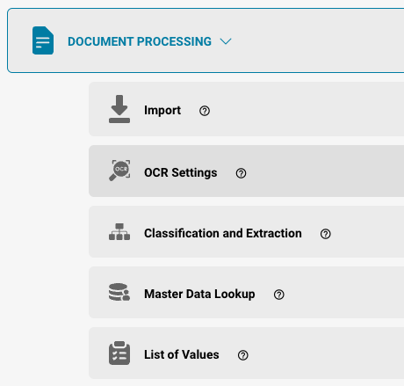The width and height of the screenshot is (404, 386).
Task: Select the OCR Settings entry
Action: (181, 172)
